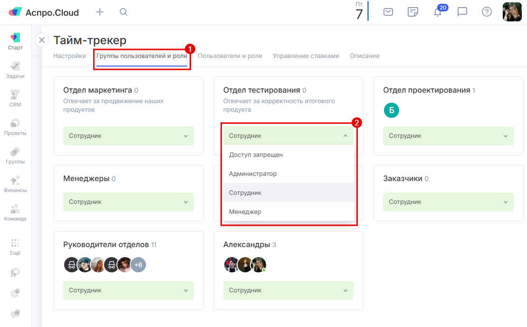Close the Тайм-трекер panel

(x=42, y=40)
